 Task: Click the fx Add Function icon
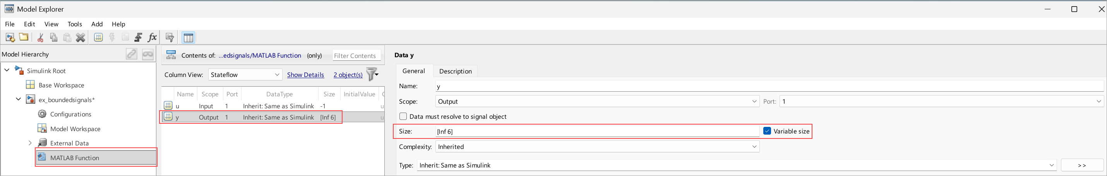click(x=152, y=38)
